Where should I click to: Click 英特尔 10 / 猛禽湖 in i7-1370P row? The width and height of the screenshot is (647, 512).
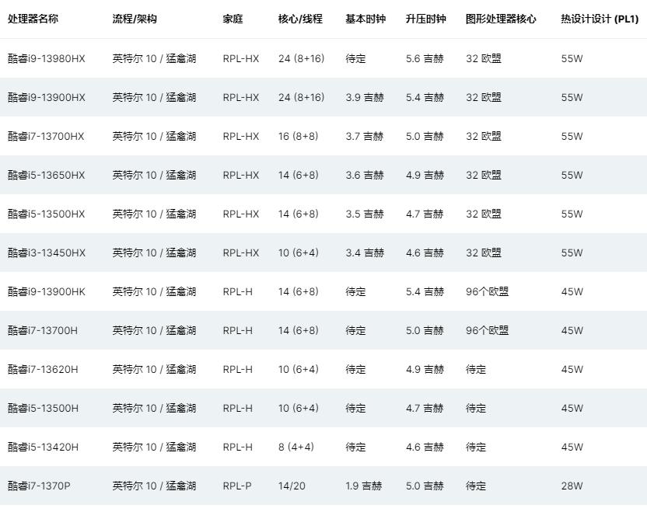click(x=154, y=486)
